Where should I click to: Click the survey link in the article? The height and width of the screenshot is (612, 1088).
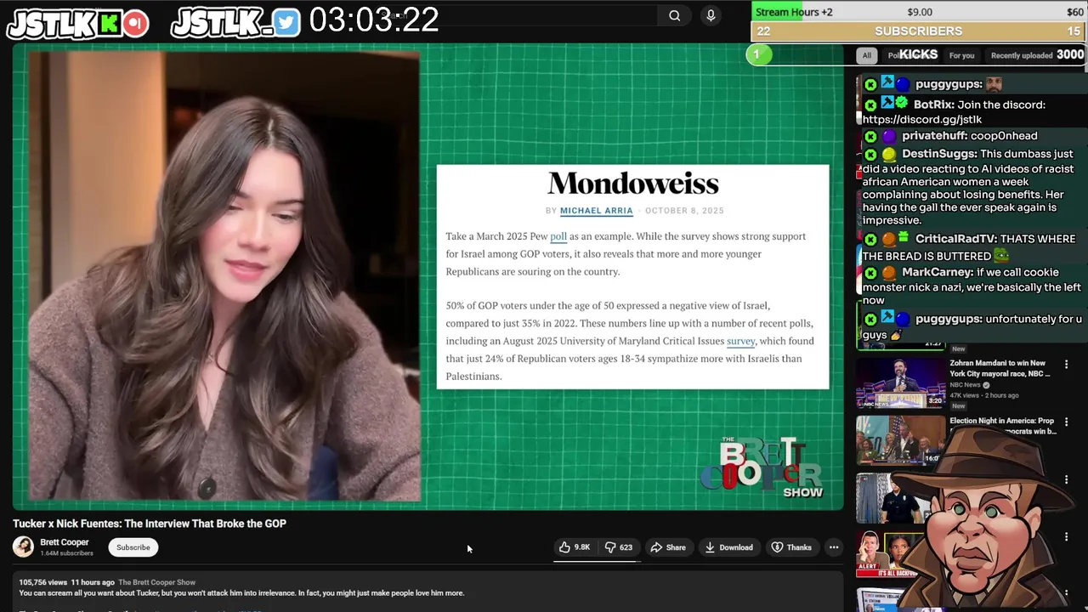pos(740,341)
